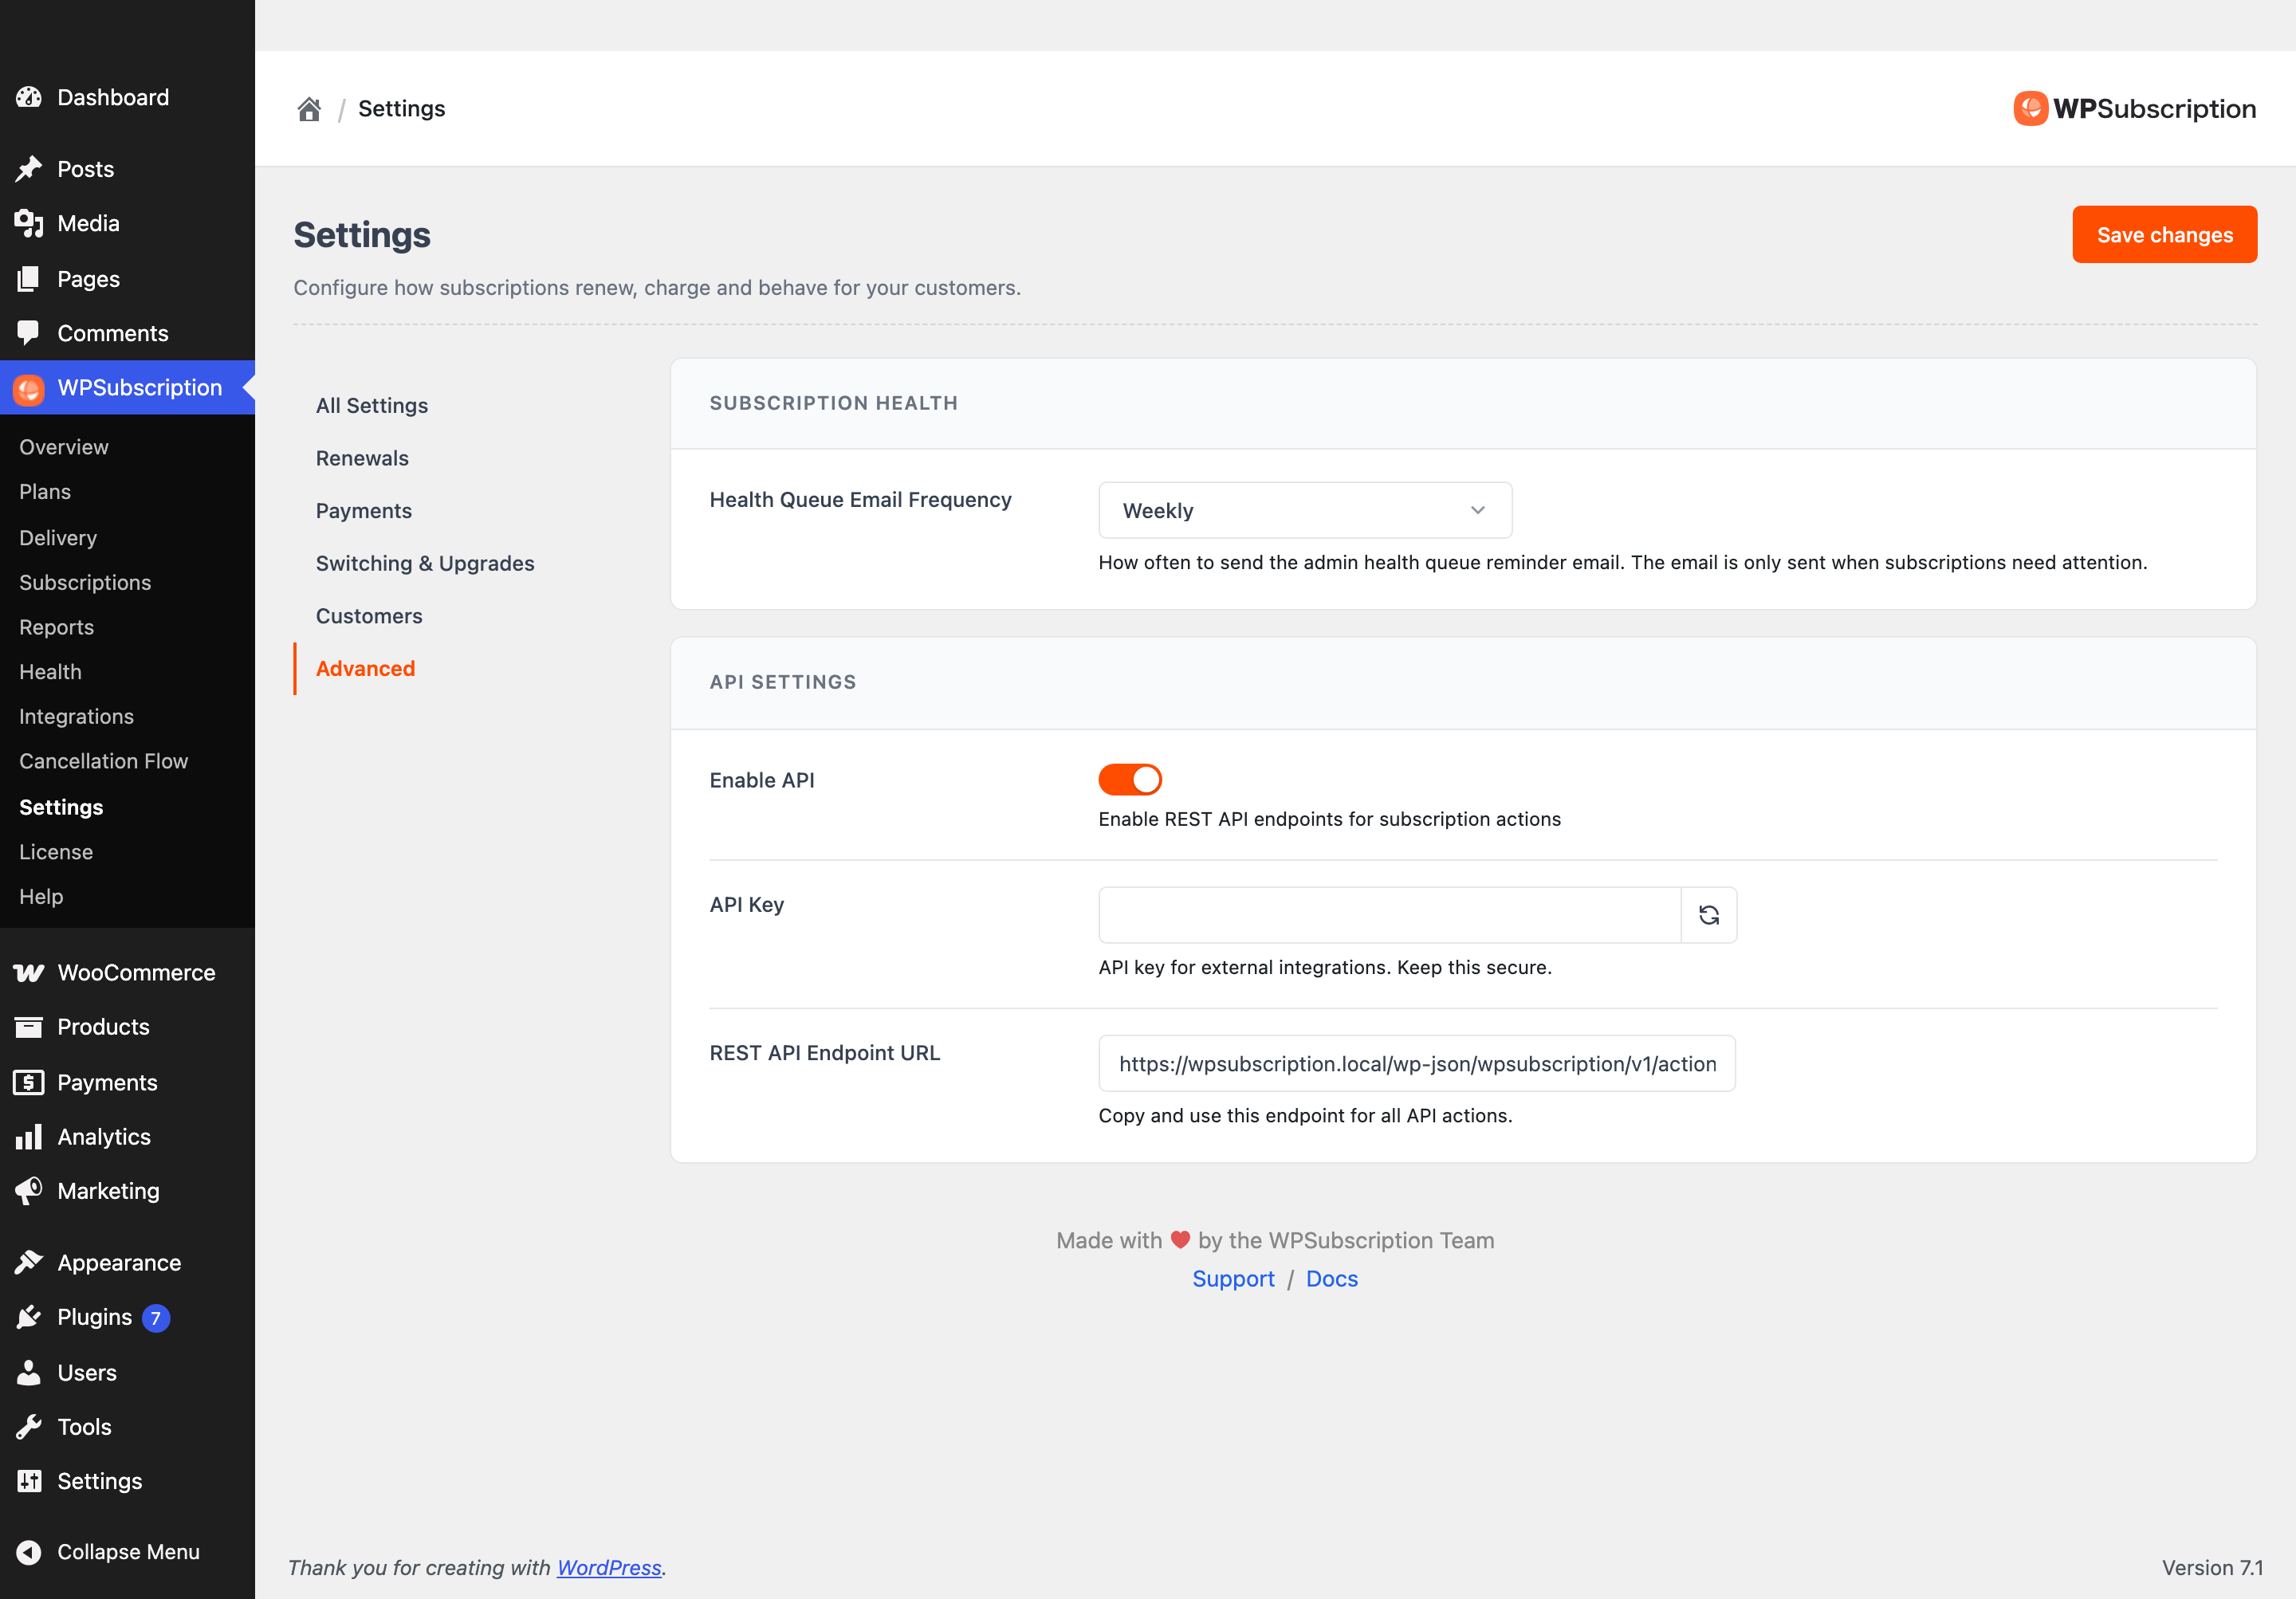2296x1599 pixels.
Task: Select the Advanced settings tab
Action: click(365, 669)
